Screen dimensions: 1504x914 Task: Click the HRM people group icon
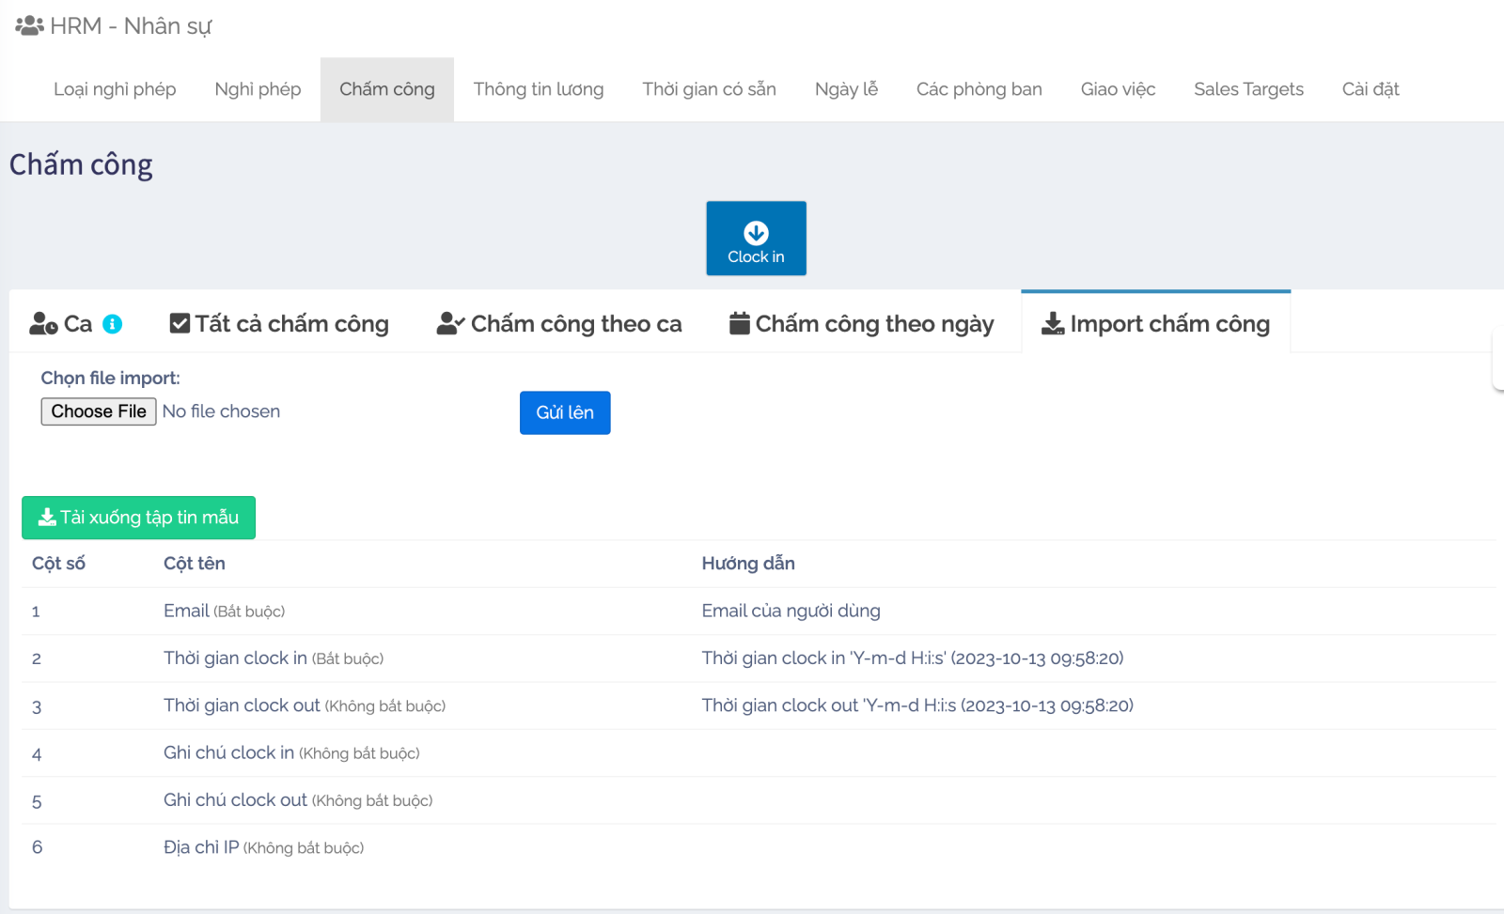29,25
